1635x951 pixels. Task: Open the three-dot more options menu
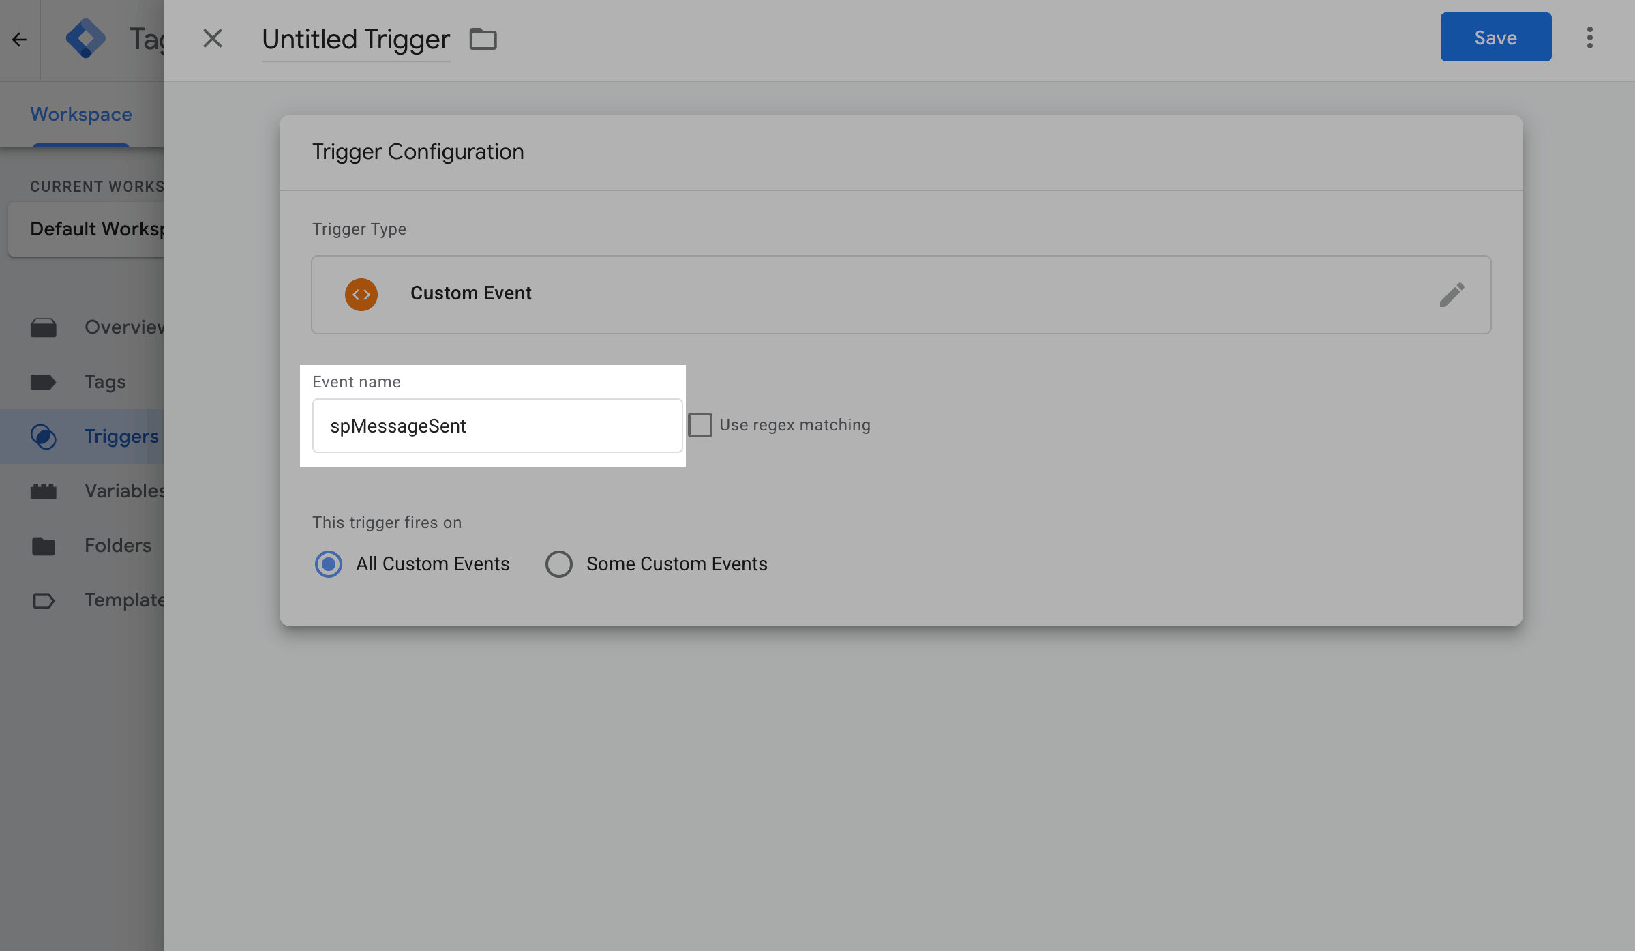point(1589,38)
